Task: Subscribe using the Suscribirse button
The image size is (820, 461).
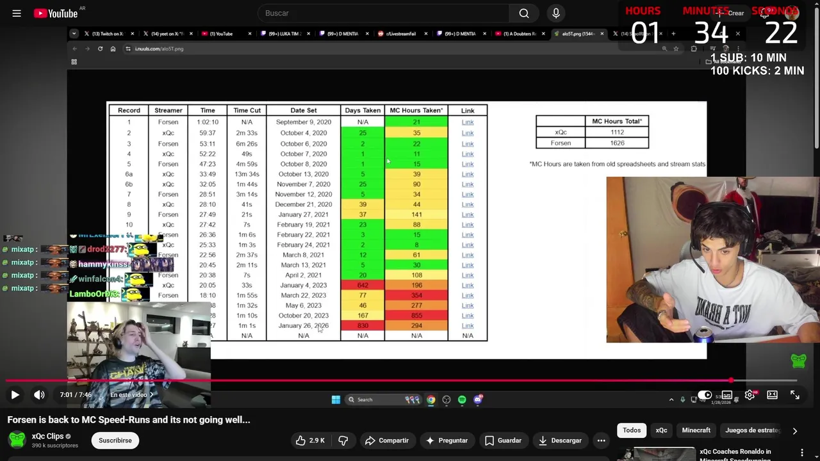Action: click(x=115, y=441)
